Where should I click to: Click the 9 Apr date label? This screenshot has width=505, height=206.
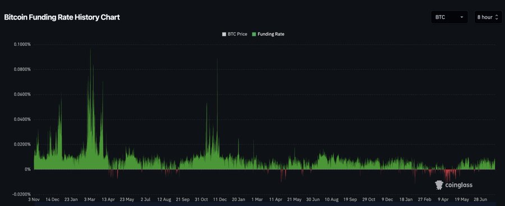pyautogui.click(x=443, y=200)
